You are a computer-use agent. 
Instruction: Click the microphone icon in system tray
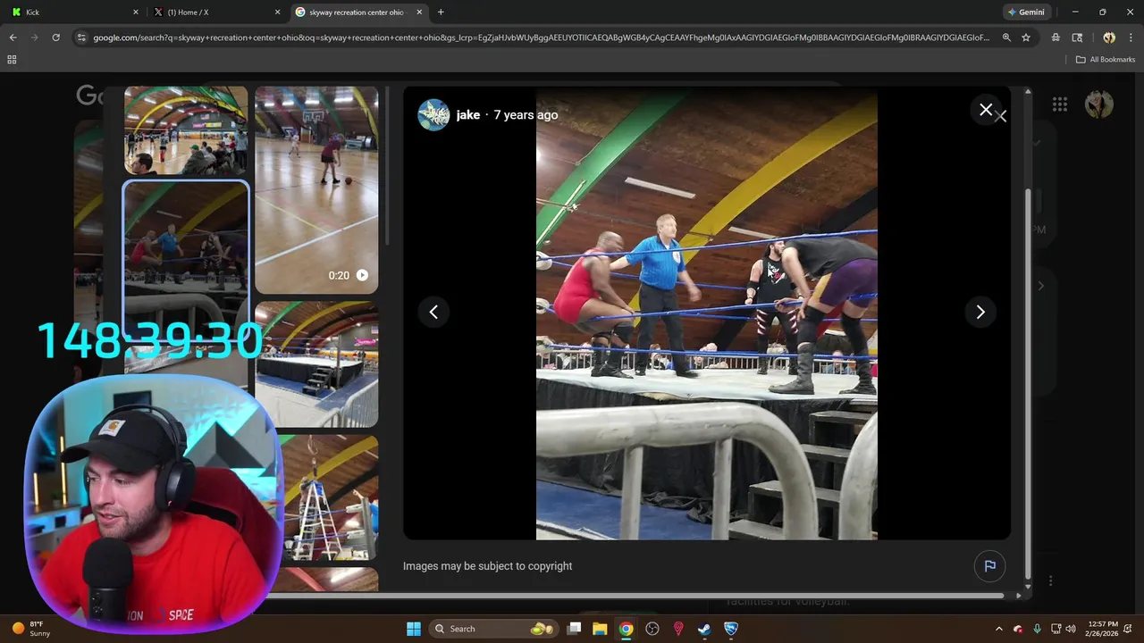tap(1037, 629)
